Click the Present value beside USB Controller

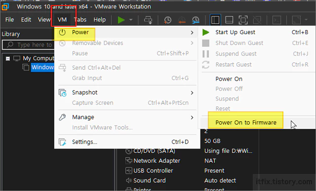[214, 171]
